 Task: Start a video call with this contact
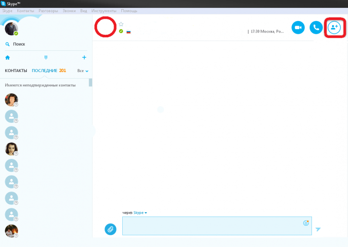click(298, 28)
